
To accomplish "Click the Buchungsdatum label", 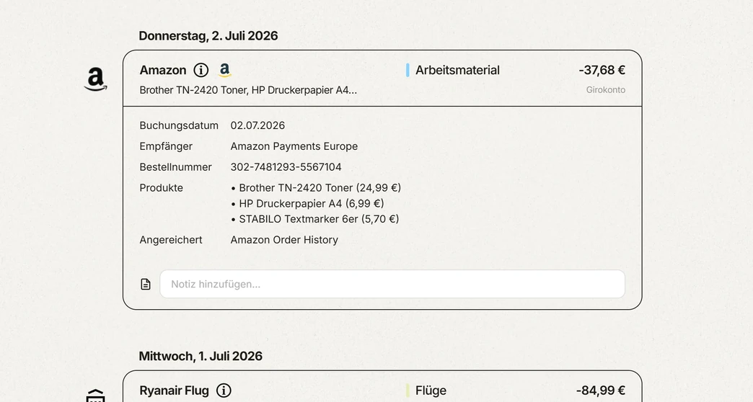I will pos(179,125).
